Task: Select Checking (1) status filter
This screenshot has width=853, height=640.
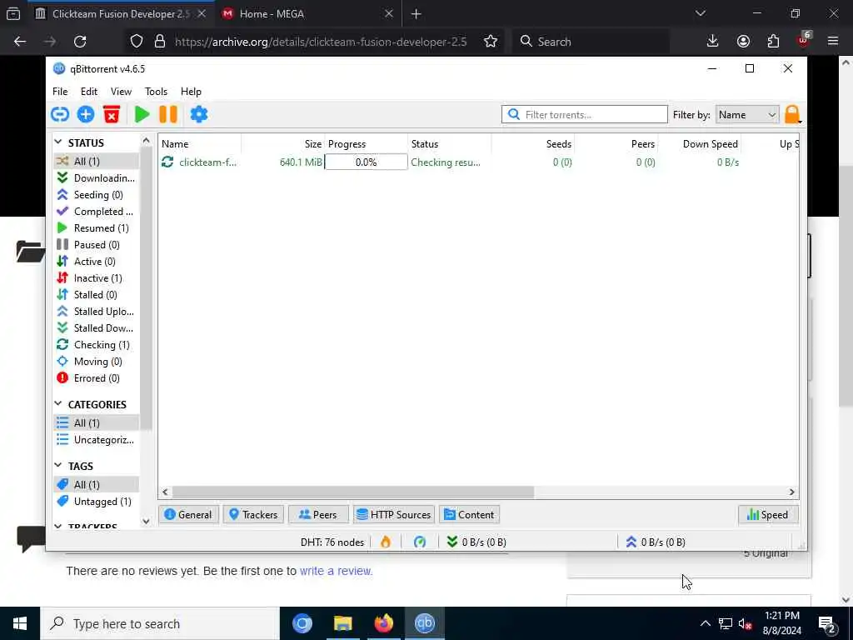Action: pos(97,344)
